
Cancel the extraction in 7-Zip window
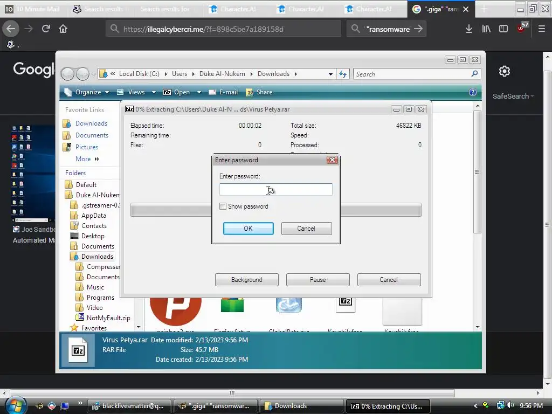click(x=389, y=280)
